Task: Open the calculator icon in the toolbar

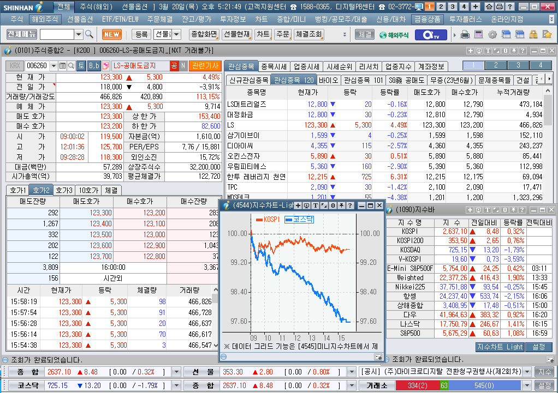Action: pos(479,34)
